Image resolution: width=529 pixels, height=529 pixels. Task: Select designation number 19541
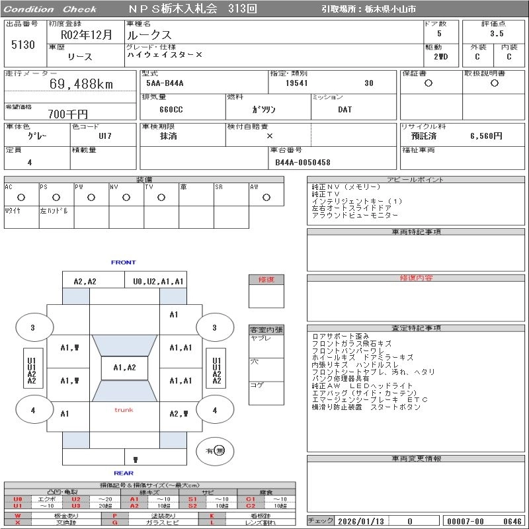[x=296, y=83]
